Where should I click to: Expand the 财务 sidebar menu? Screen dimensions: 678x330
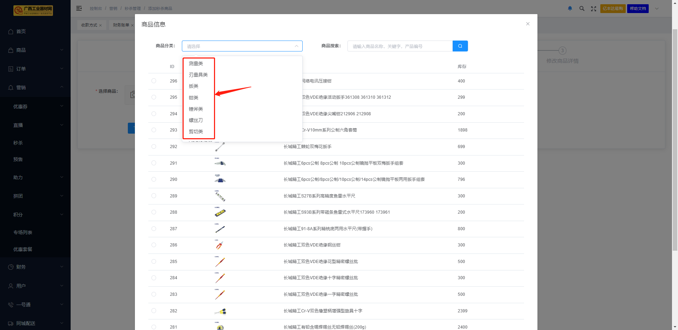click(35, 267)
